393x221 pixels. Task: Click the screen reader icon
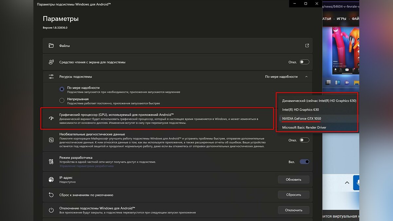click(x=51, y=62)
